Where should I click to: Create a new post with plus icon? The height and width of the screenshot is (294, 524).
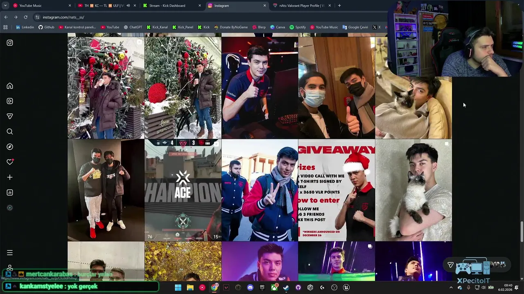click(x=10, y=177)
